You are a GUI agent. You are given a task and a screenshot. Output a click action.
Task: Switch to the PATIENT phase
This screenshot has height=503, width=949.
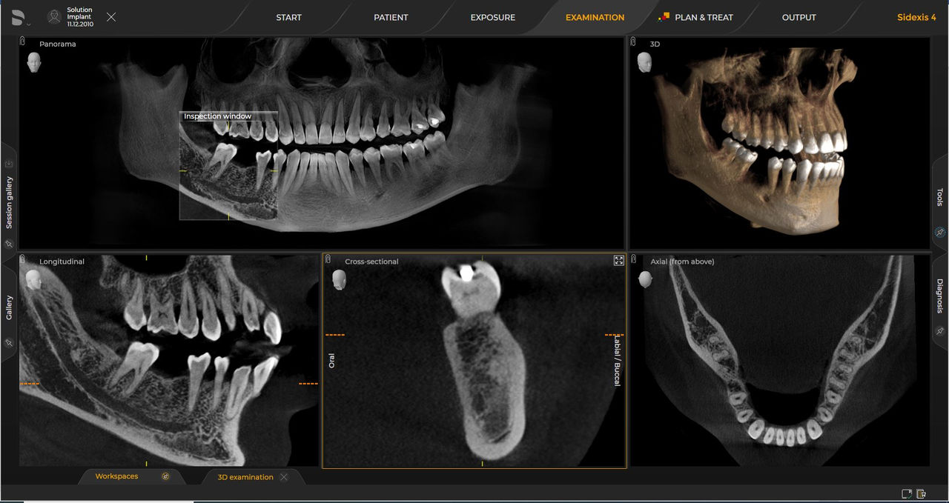391,18
